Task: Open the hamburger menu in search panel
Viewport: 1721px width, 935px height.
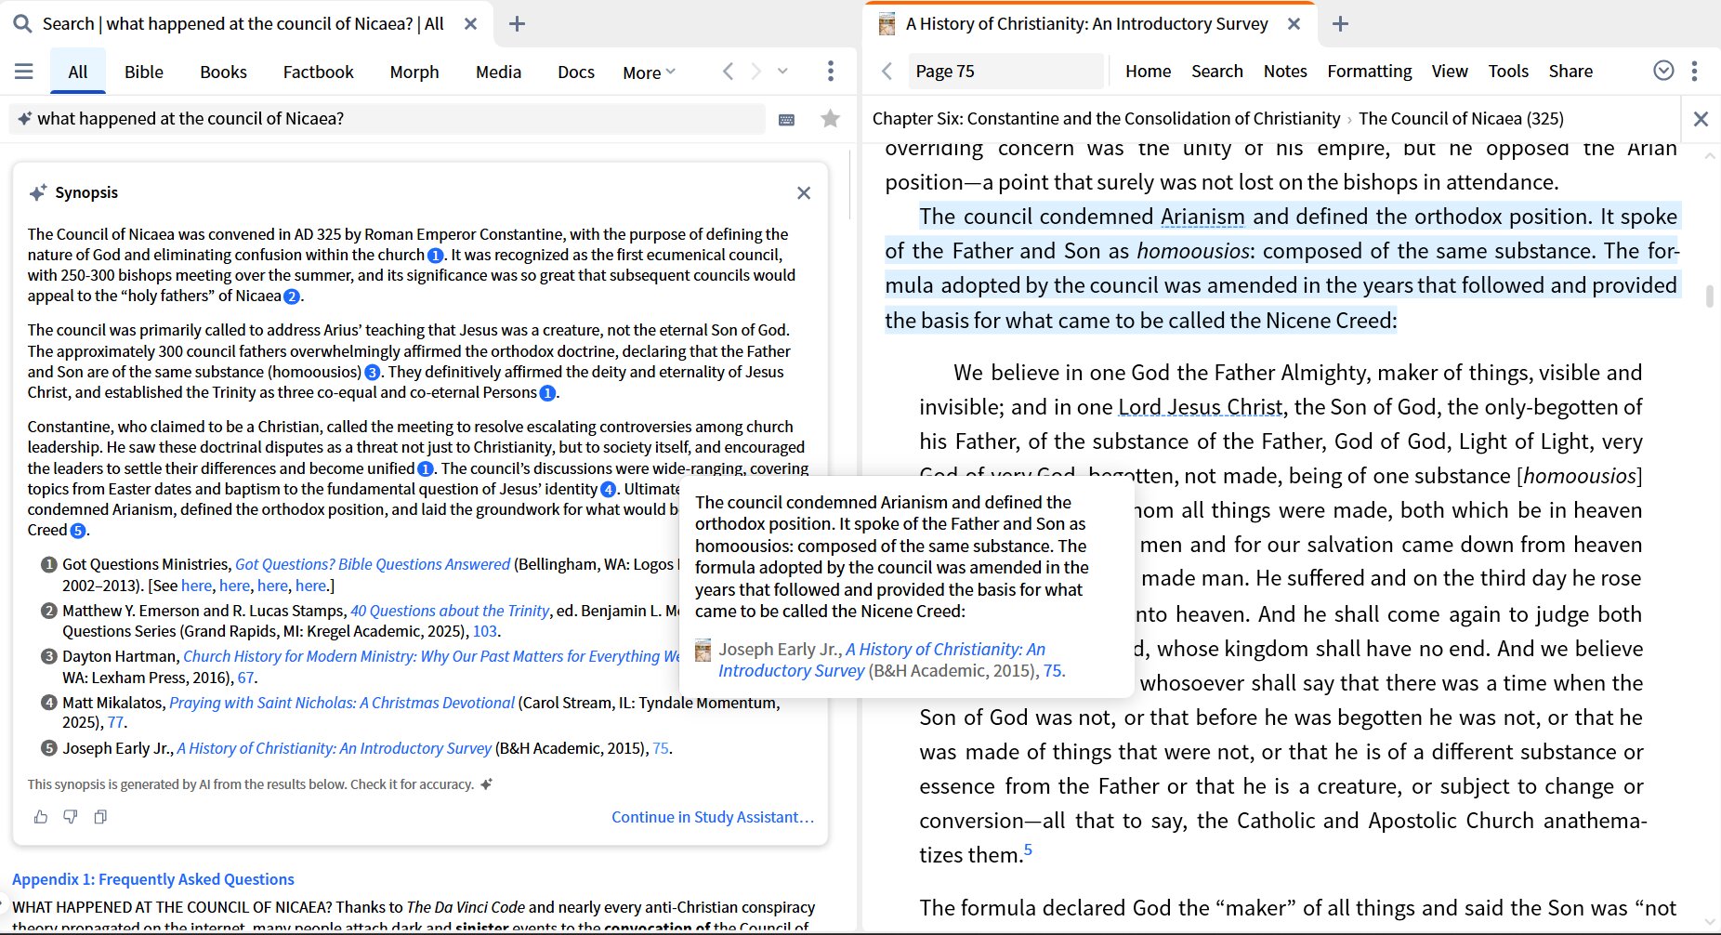Action: [x=24, y=72]
